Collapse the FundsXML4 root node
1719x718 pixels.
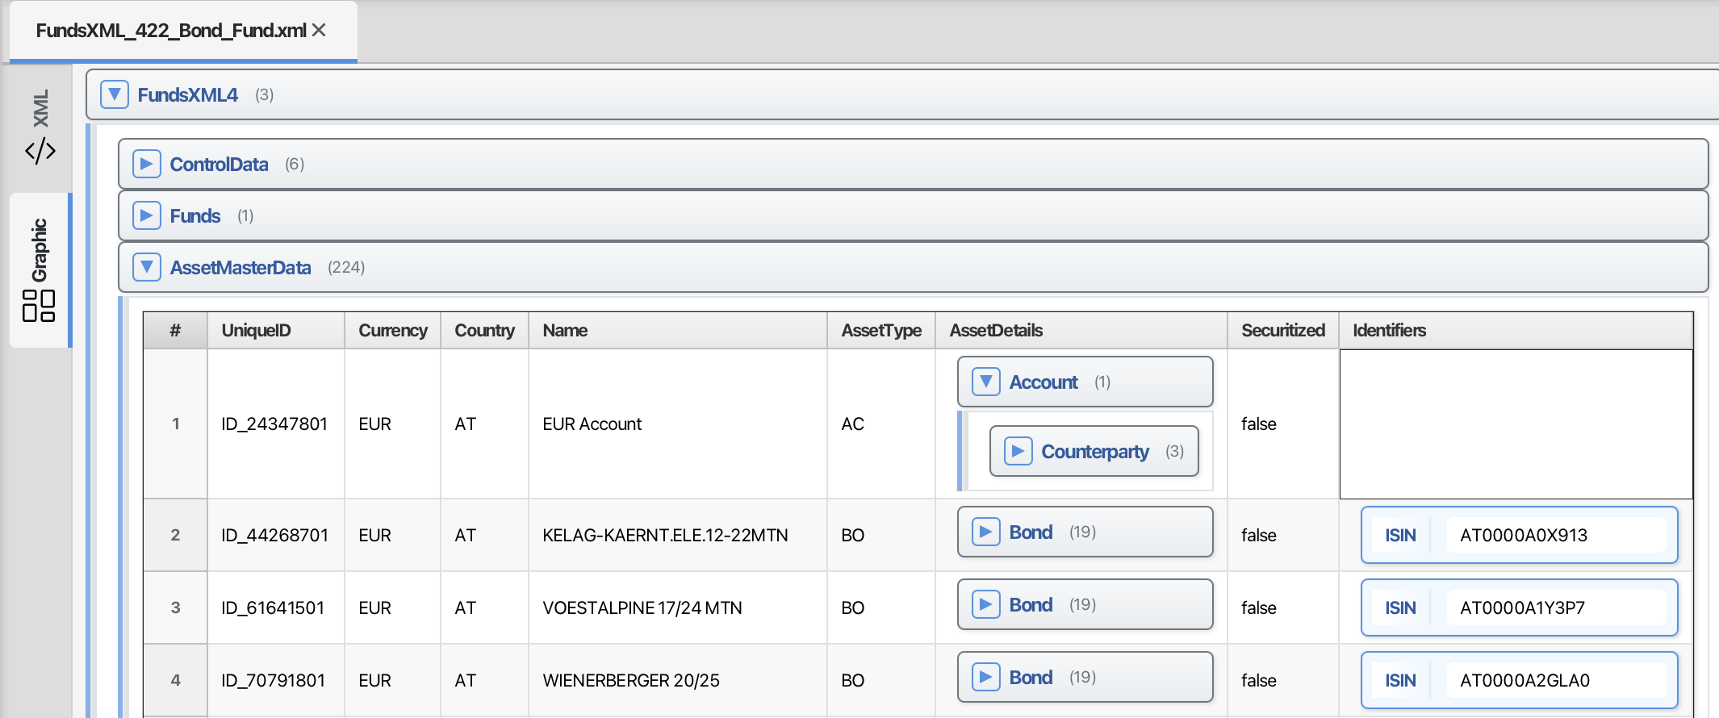[115, 94]
